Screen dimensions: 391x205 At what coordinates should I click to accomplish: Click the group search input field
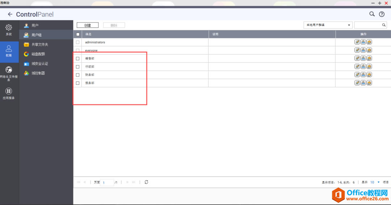[x=368, y=25]
